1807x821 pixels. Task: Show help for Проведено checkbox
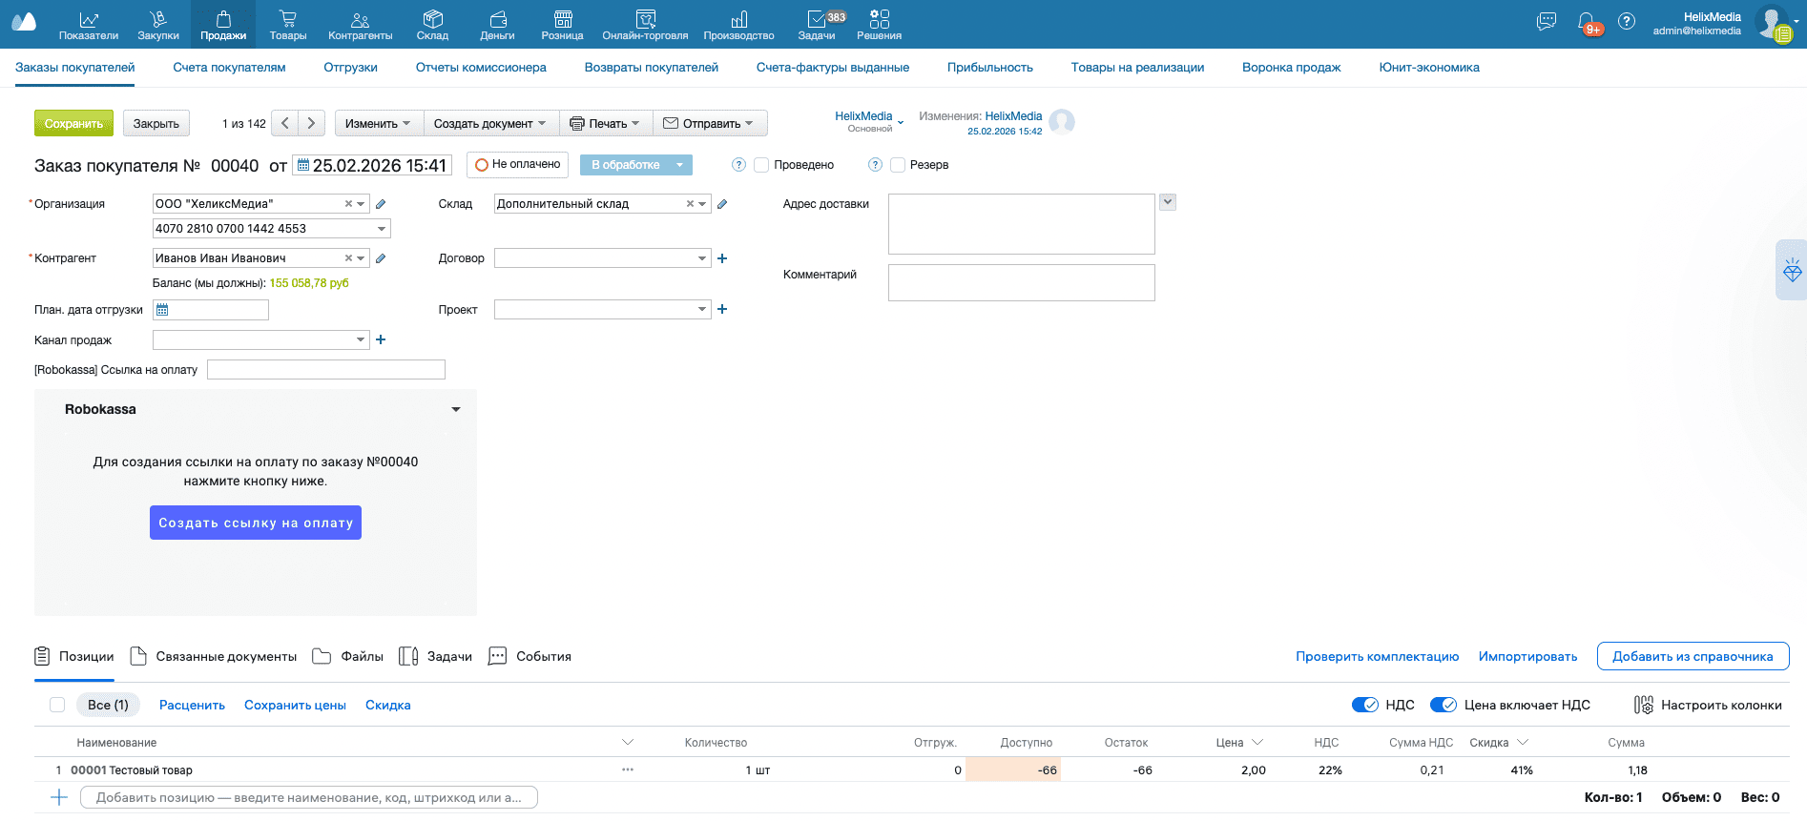[x=738, y=165]
